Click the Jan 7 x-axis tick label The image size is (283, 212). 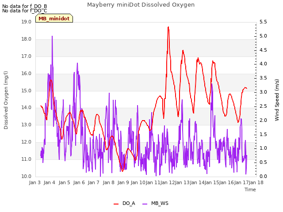[93, 182]
